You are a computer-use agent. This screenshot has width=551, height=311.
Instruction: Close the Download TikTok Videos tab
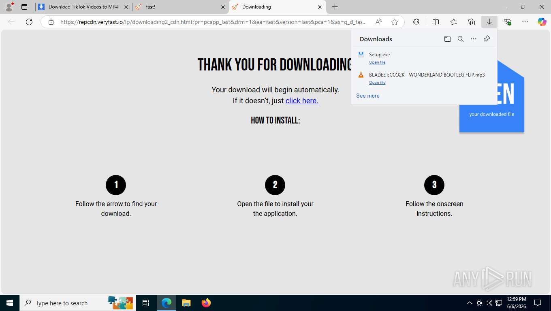coord(126,7)
